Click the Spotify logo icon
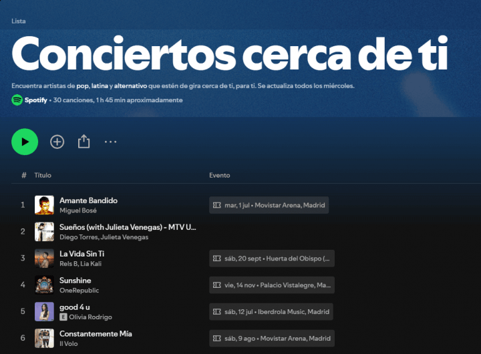Image resolution: width=481 pixels, height=354 pixels. point(17,100)
